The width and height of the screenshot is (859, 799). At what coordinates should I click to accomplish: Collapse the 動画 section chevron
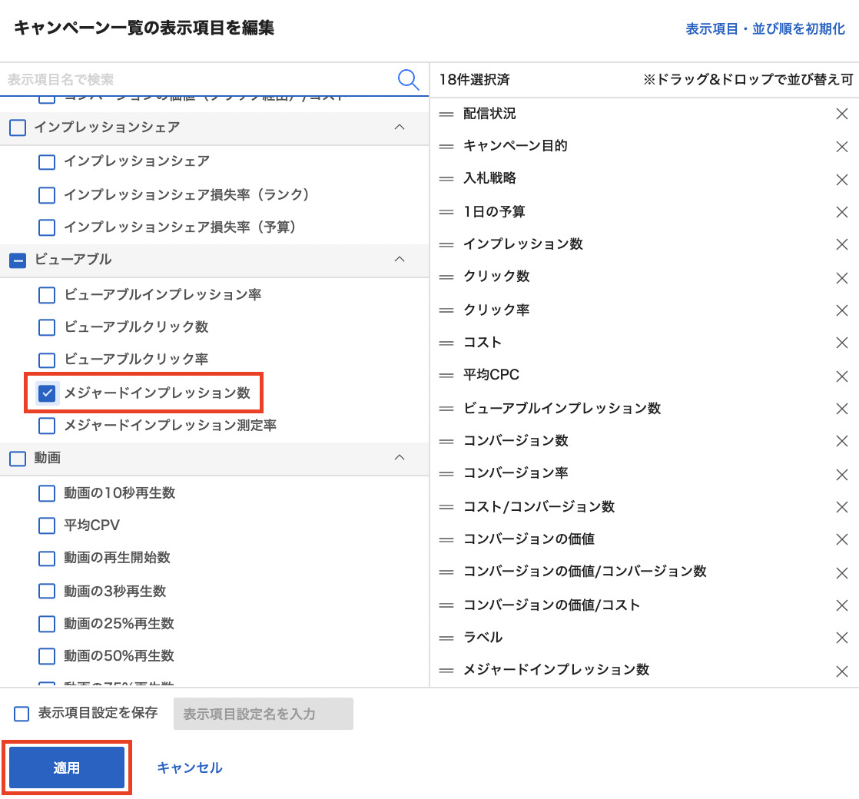pyautogui.click(x=399, y=458)
